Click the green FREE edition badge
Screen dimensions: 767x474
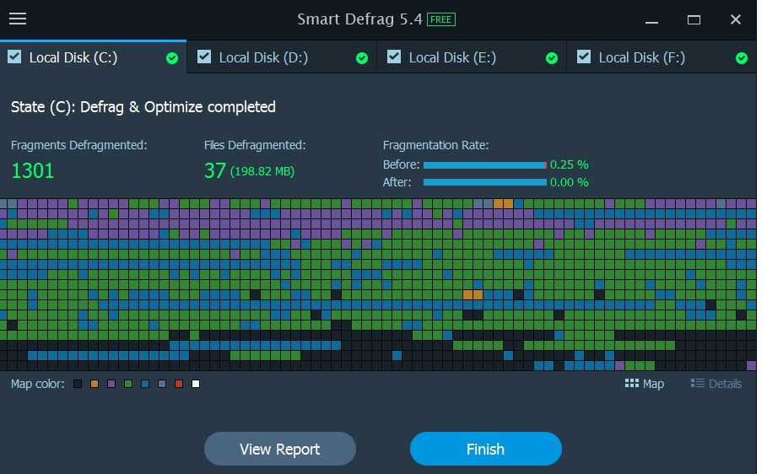click(441, 19)
